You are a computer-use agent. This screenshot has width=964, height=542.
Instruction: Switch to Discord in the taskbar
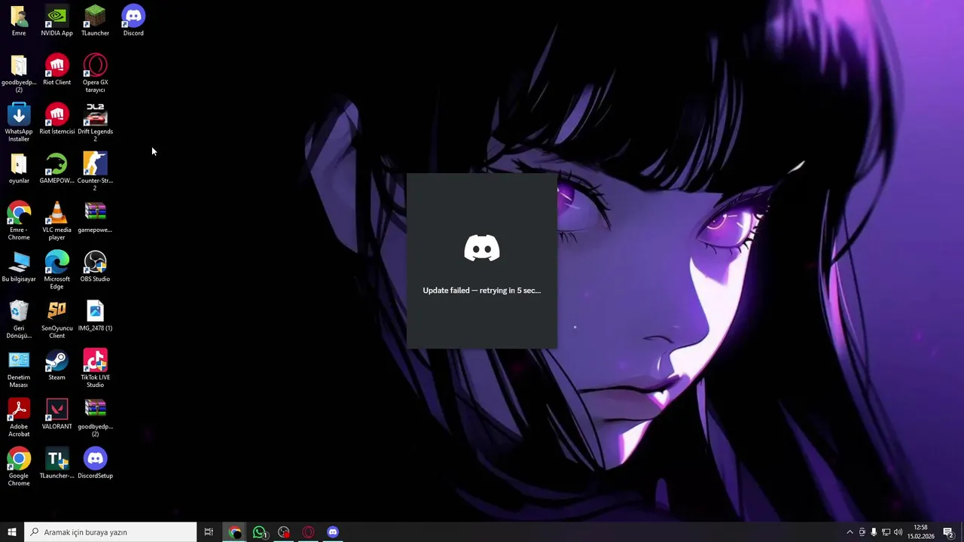pyautogui.click(x=333, y=532)
